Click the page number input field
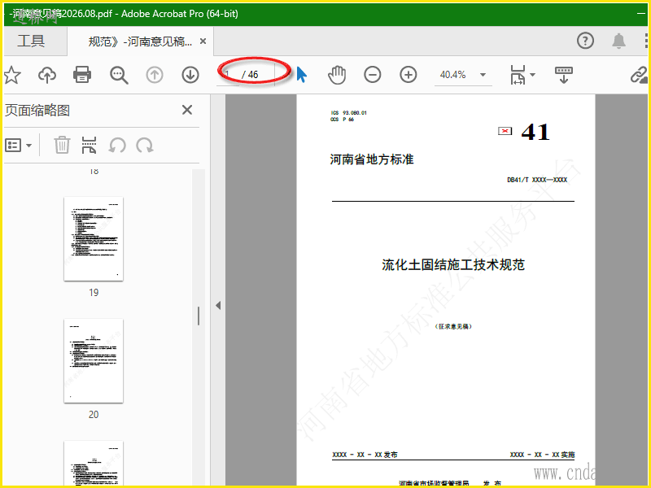 pyautogui.click(x=228, y=75)
